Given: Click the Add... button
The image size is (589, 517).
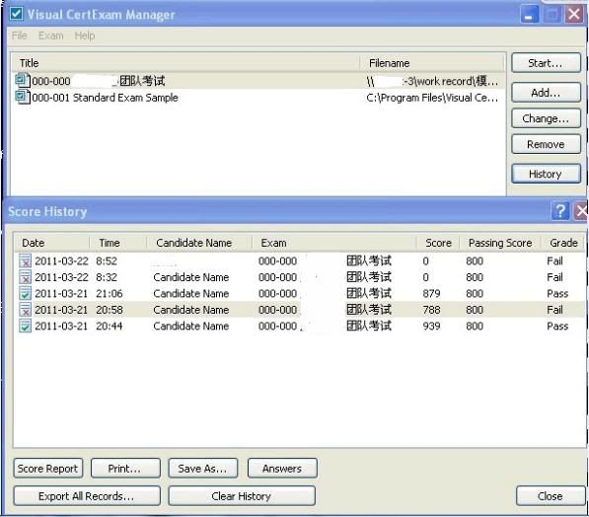Looking at the screenshot, I should pos(546,93).
